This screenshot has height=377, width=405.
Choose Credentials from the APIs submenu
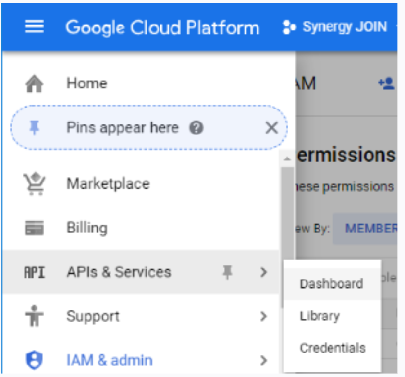[x=332, y=348]
